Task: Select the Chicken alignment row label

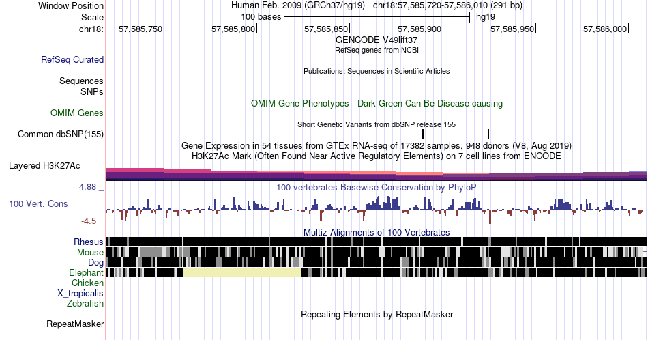Action: click(87, 283)
